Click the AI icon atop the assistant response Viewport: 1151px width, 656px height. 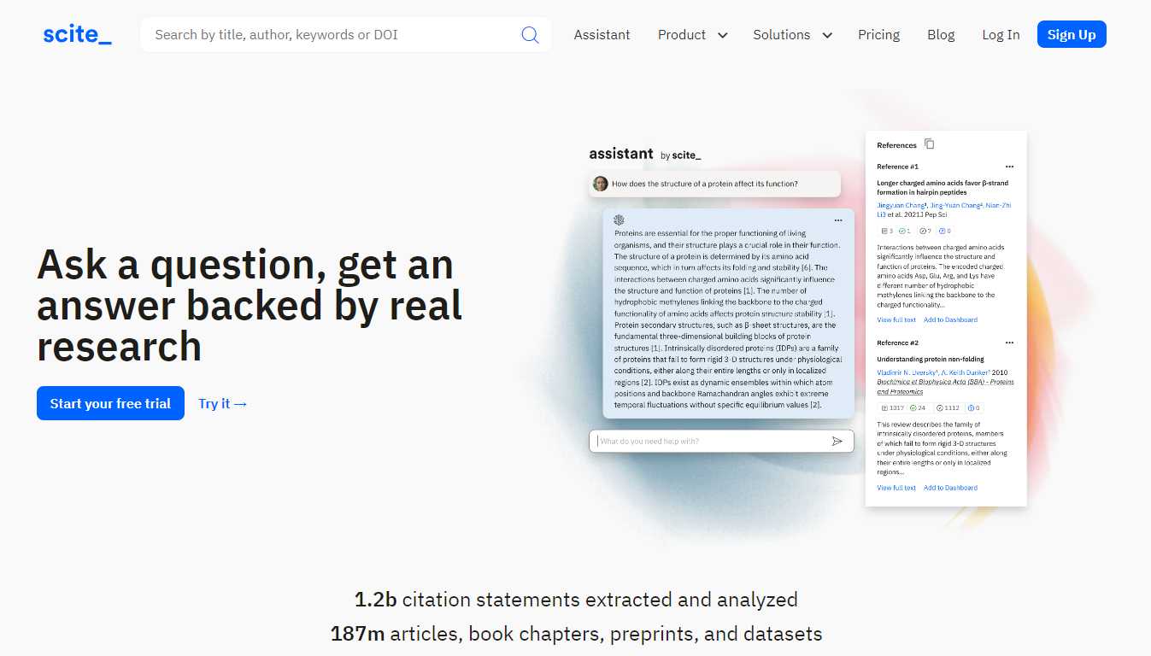(x=619, y=220)
